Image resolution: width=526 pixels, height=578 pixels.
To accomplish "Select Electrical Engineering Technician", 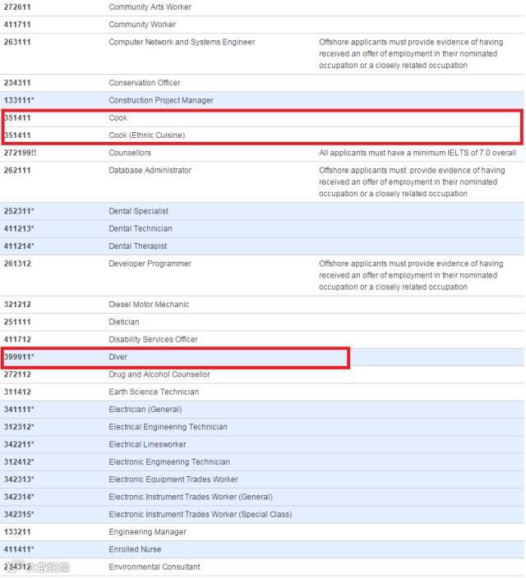I will 168,427.
